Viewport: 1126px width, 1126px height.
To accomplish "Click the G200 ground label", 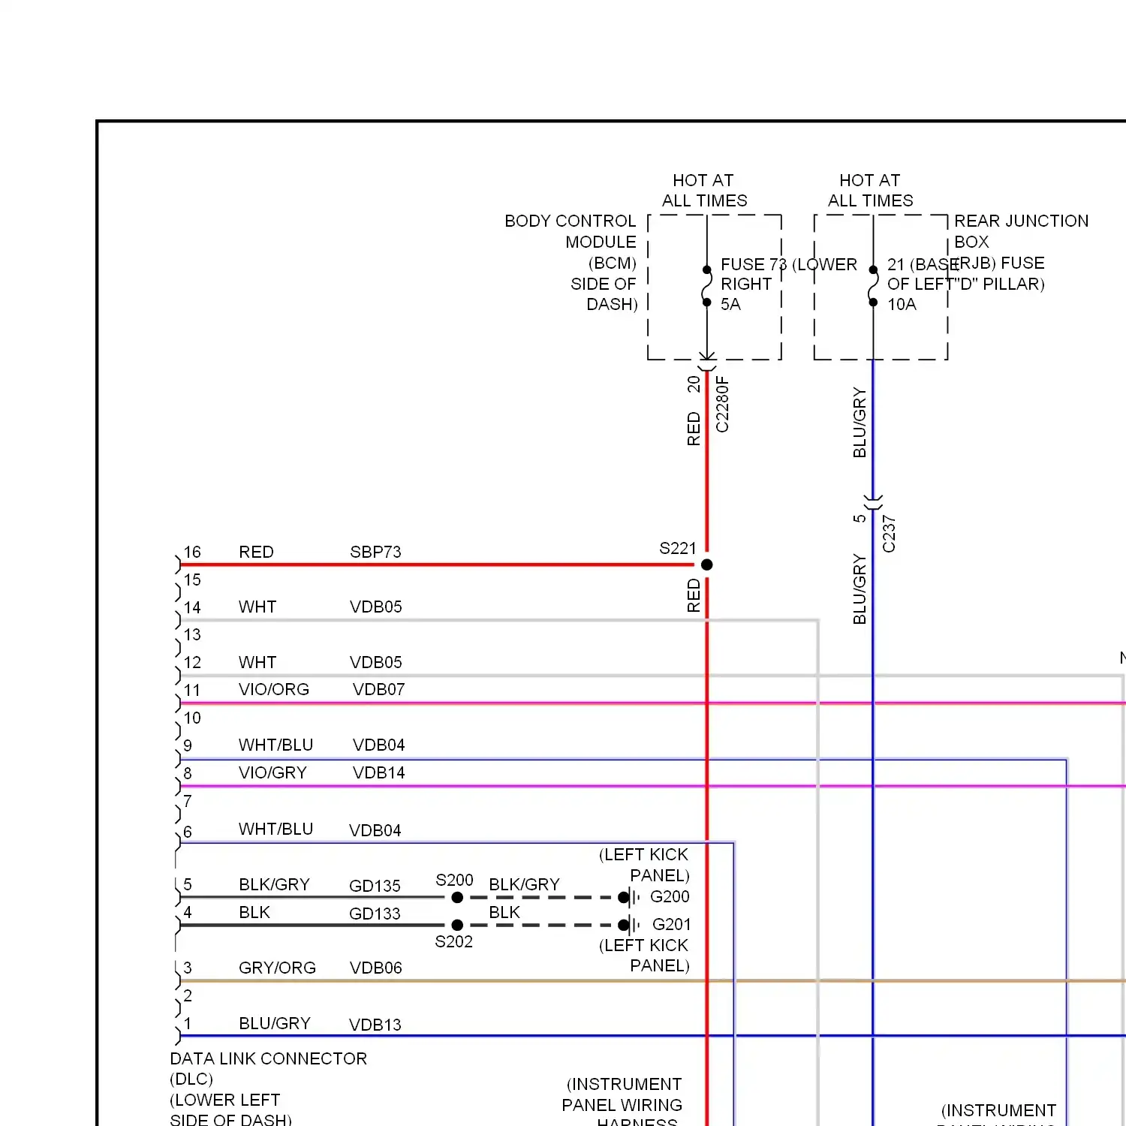I will click(x=670, y=896).
